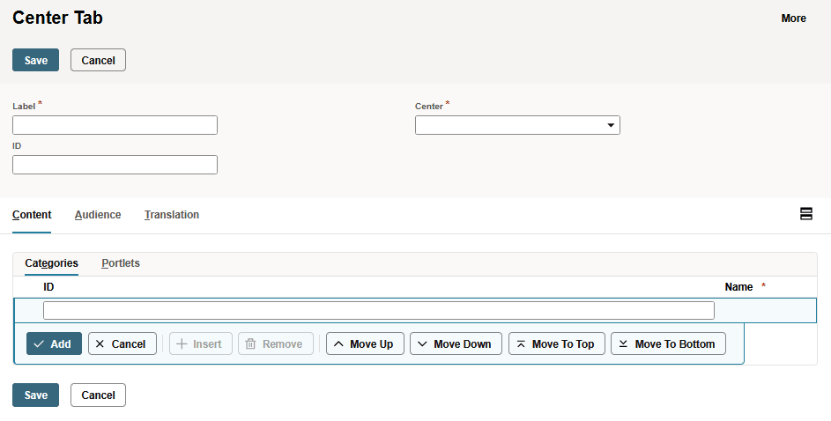The width and height of the screenshot is (831, 421).
Task: Click the layout toggle icon beside the subtabs
Action: click(x=805, y=214)
